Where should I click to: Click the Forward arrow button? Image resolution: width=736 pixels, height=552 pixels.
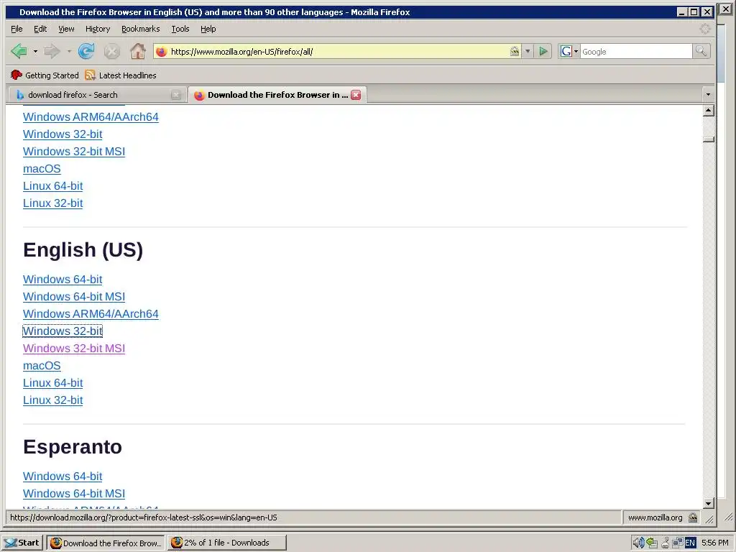click(x=52, y=51)
